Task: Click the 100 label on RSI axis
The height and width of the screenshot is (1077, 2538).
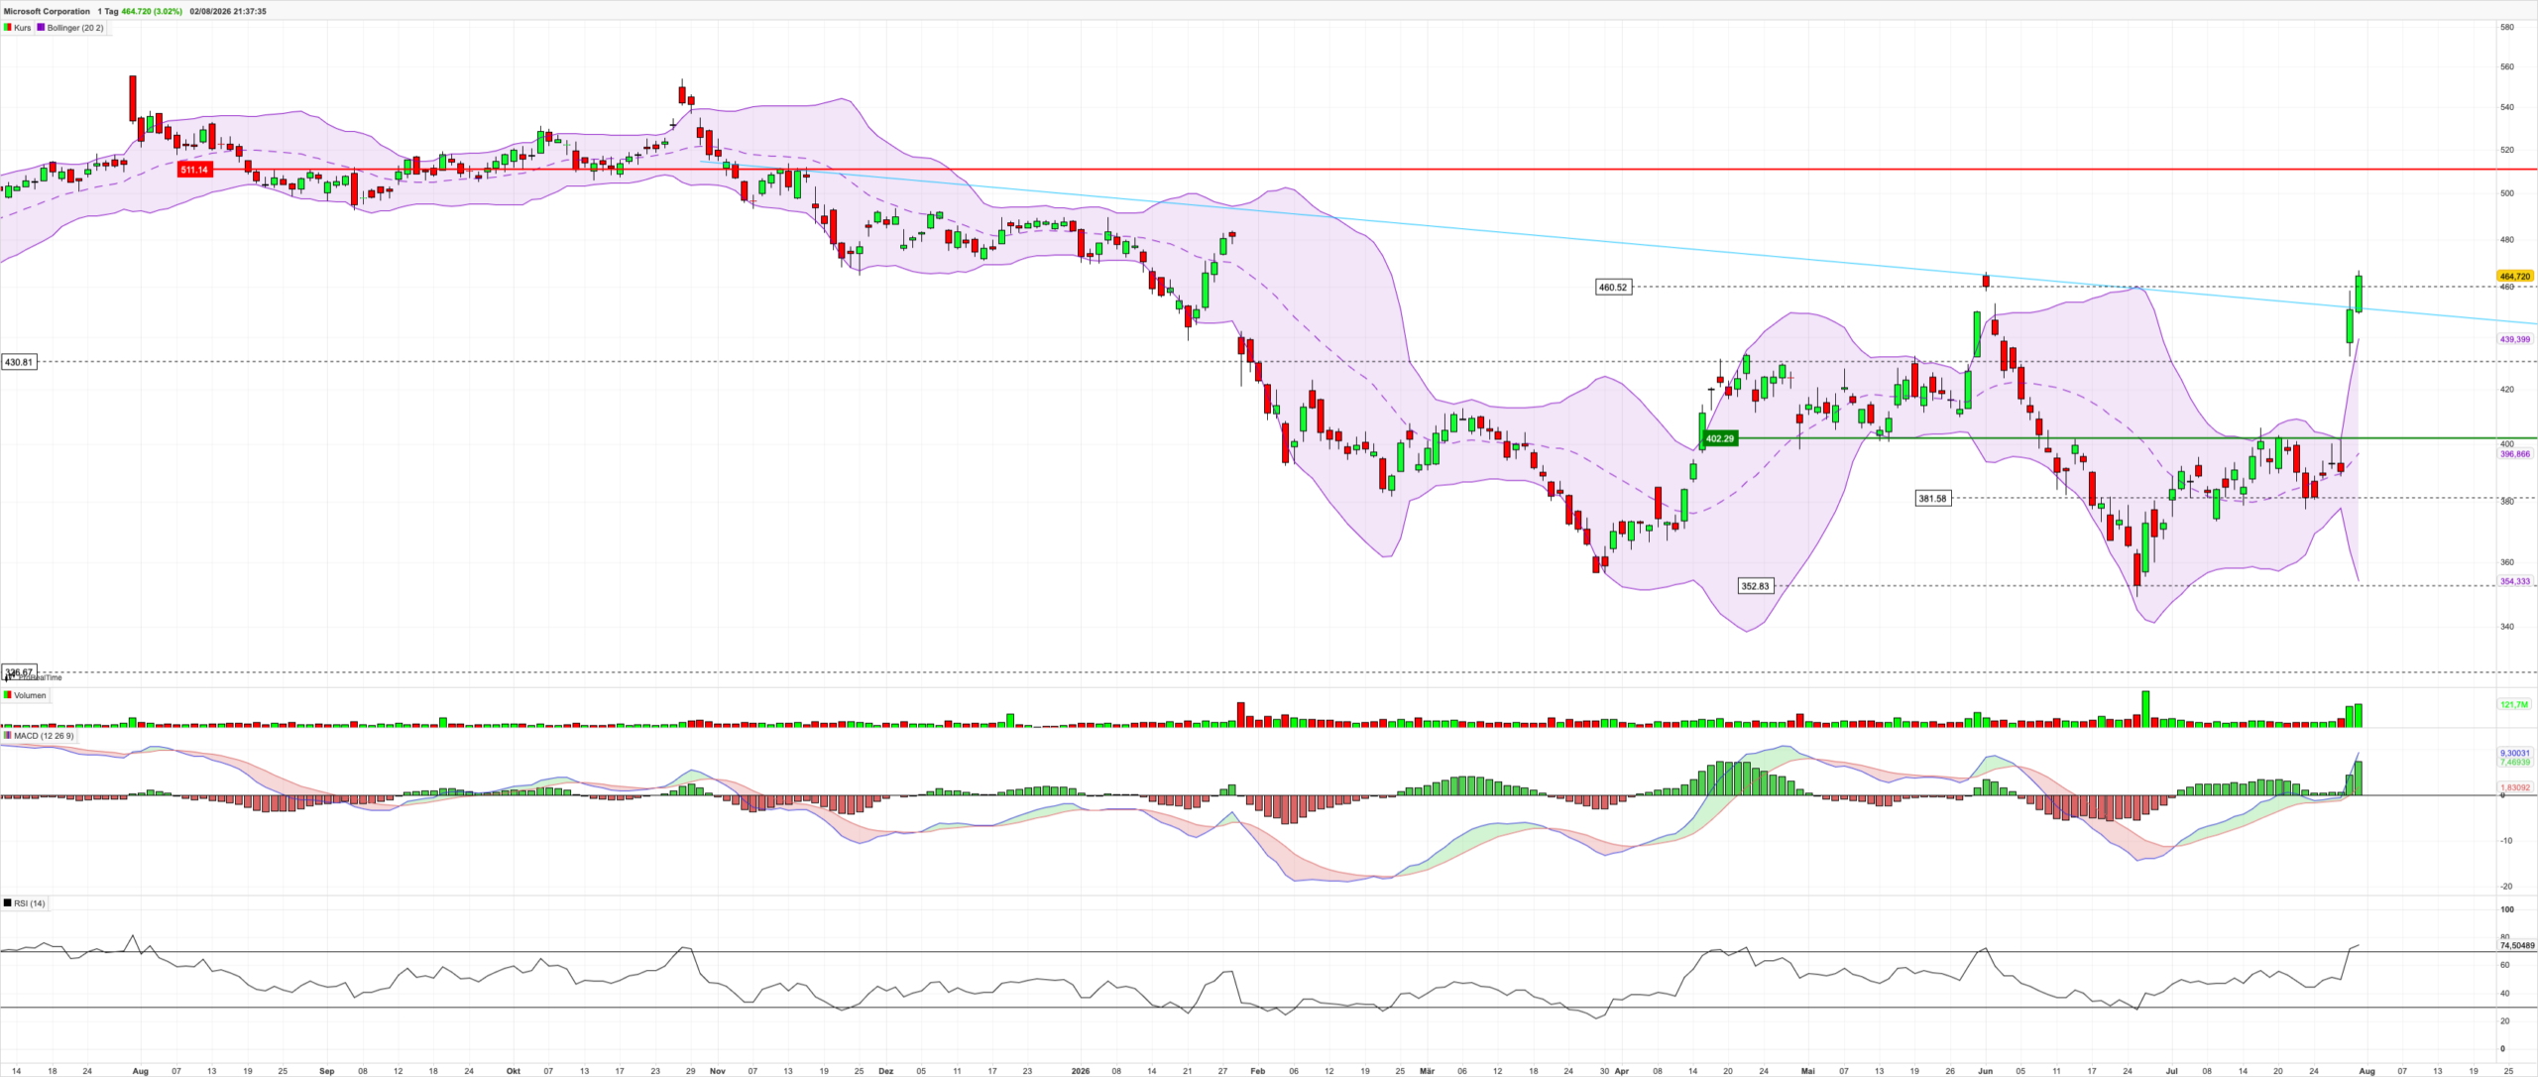Action: click(2507, 909)
